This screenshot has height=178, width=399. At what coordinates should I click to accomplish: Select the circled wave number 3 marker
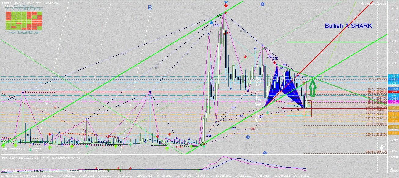247,137
